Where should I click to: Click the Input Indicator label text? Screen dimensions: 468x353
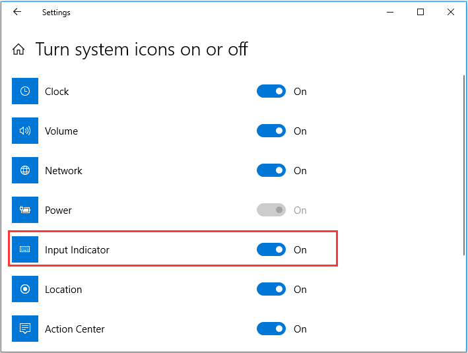tap(77, 250)
